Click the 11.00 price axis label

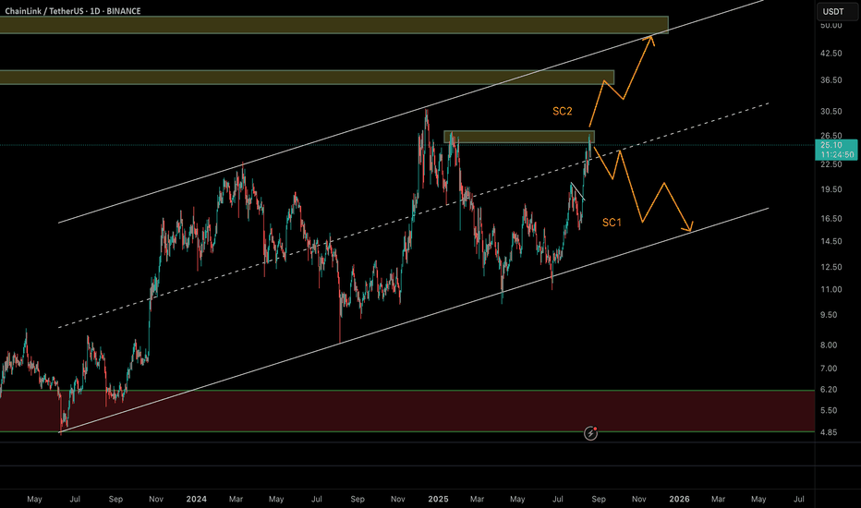831,289
